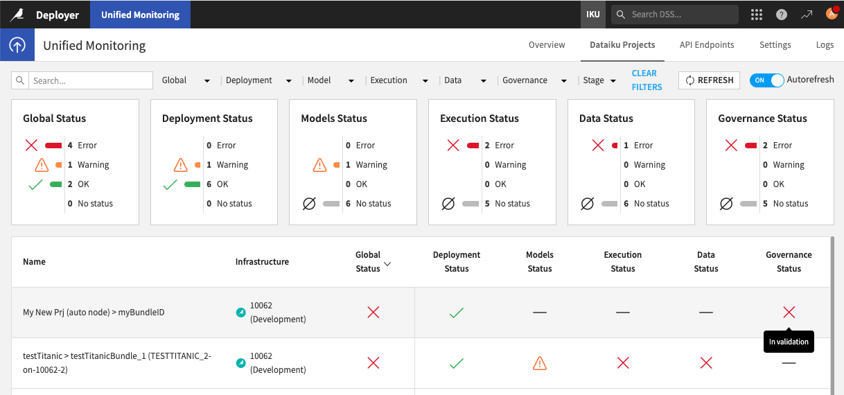
Task: Click the Infrastructure column header
Action: pos(262,262)
